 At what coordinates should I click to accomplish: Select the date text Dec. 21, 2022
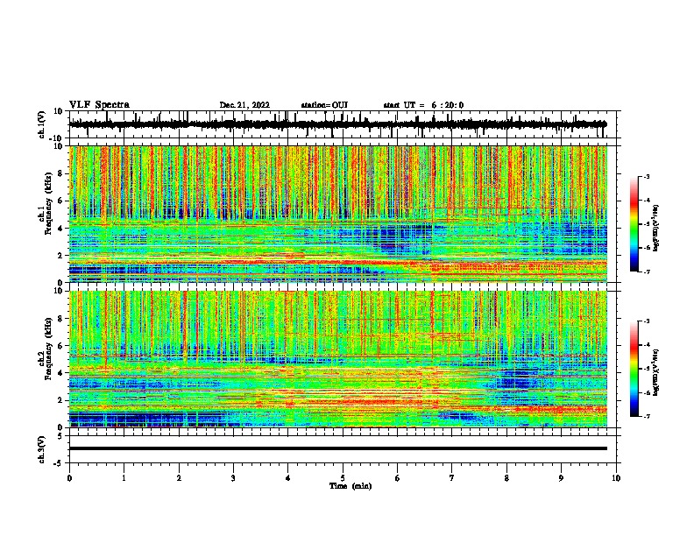[244, 105]
